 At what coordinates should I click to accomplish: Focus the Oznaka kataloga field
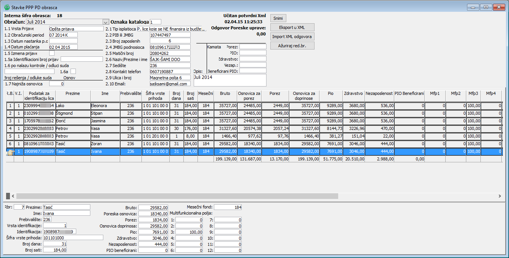(156, 22)
